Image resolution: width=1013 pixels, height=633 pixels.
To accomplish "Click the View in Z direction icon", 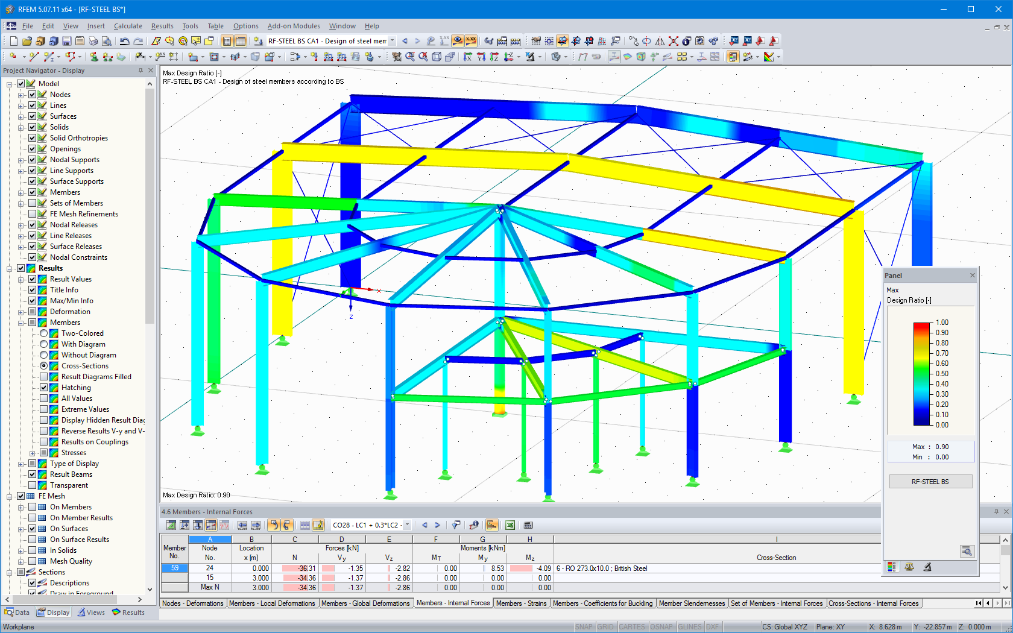I will 494,57.
